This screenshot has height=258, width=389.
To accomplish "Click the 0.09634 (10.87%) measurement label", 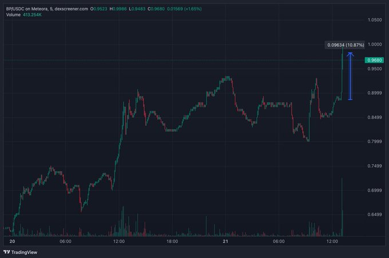I will click(346, 45).
